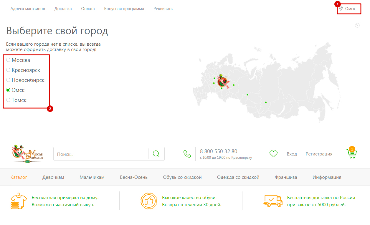Click the green phone icon
The image size is (370, 225).
point(187,154)
